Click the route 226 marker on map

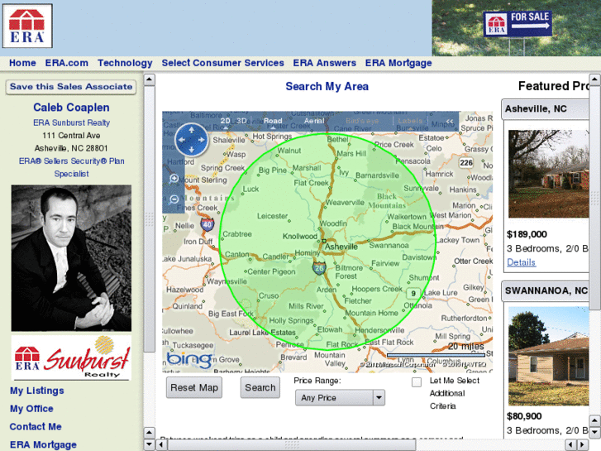[x=466, y=163]
